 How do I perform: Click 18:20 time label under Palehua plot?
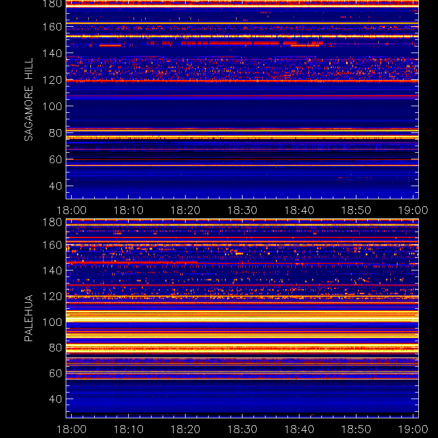[186, 429]
